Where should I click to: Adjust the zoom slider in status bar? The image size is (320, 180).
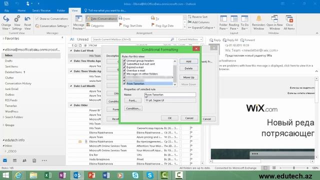[294, 168]
